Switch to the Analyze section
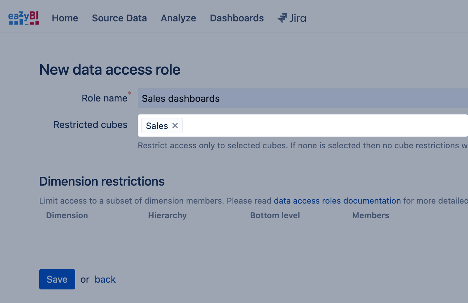 (x=178, y=18)
